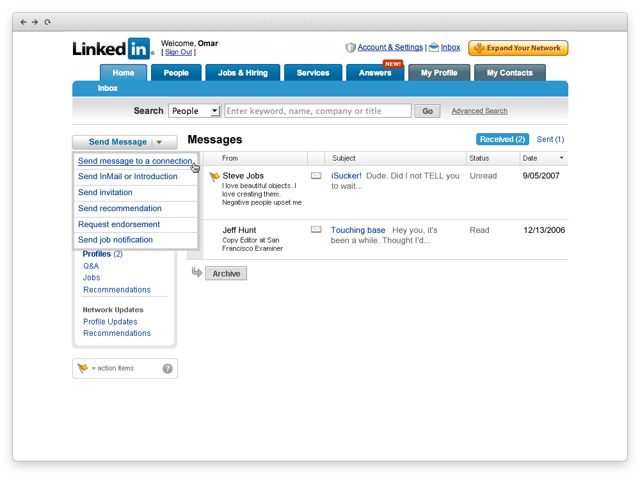Screen dimensions: 640x478
Task: Open Profile Updates under Network Updates
Action: pyautogui.click(x=110, y=322)
